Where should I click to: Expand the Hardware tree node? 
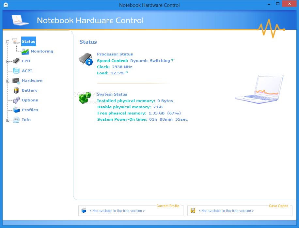[x=8, y=81]
